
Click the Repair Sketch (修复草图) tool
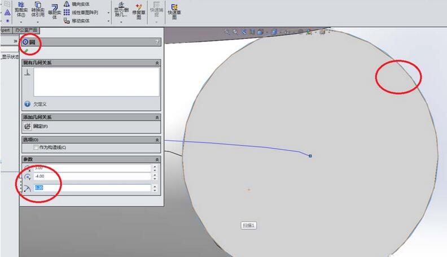pyautogui.click(x=139, y=11)
